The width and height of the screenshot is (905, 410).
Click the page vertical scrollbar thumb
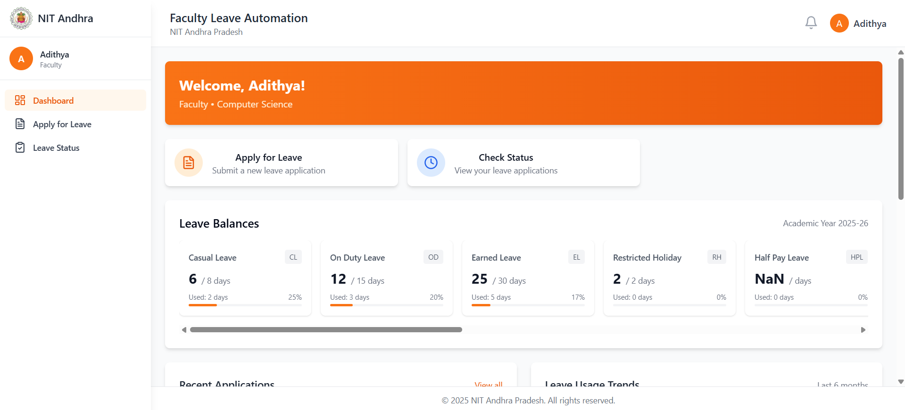901,128
